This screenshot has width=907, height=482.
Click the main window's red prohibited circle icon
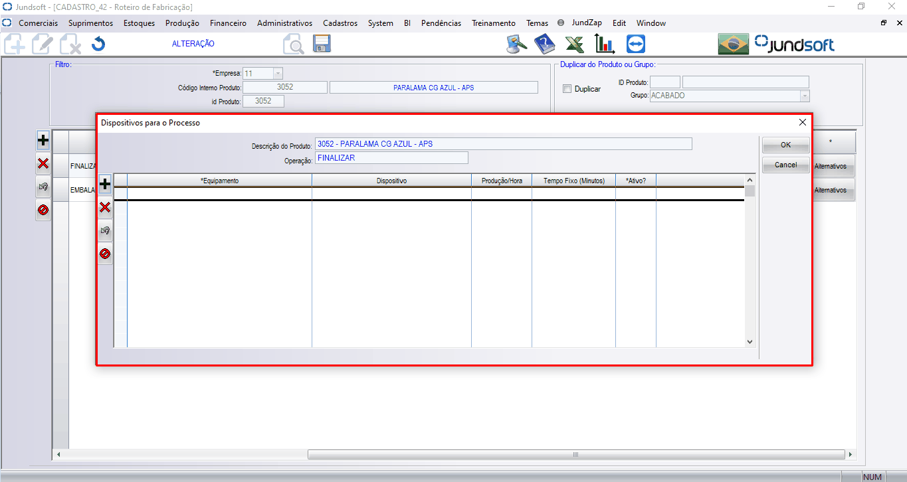43,210
